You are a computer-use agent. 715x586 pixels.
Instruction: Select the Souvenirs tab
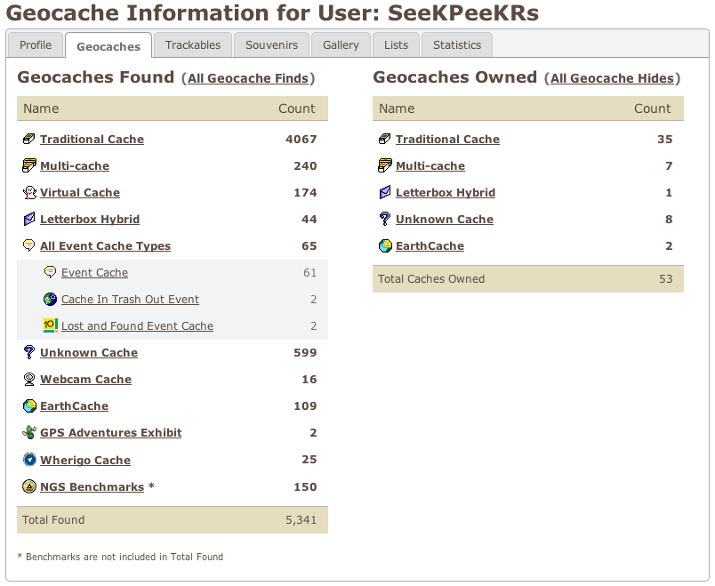pos(272,45)
